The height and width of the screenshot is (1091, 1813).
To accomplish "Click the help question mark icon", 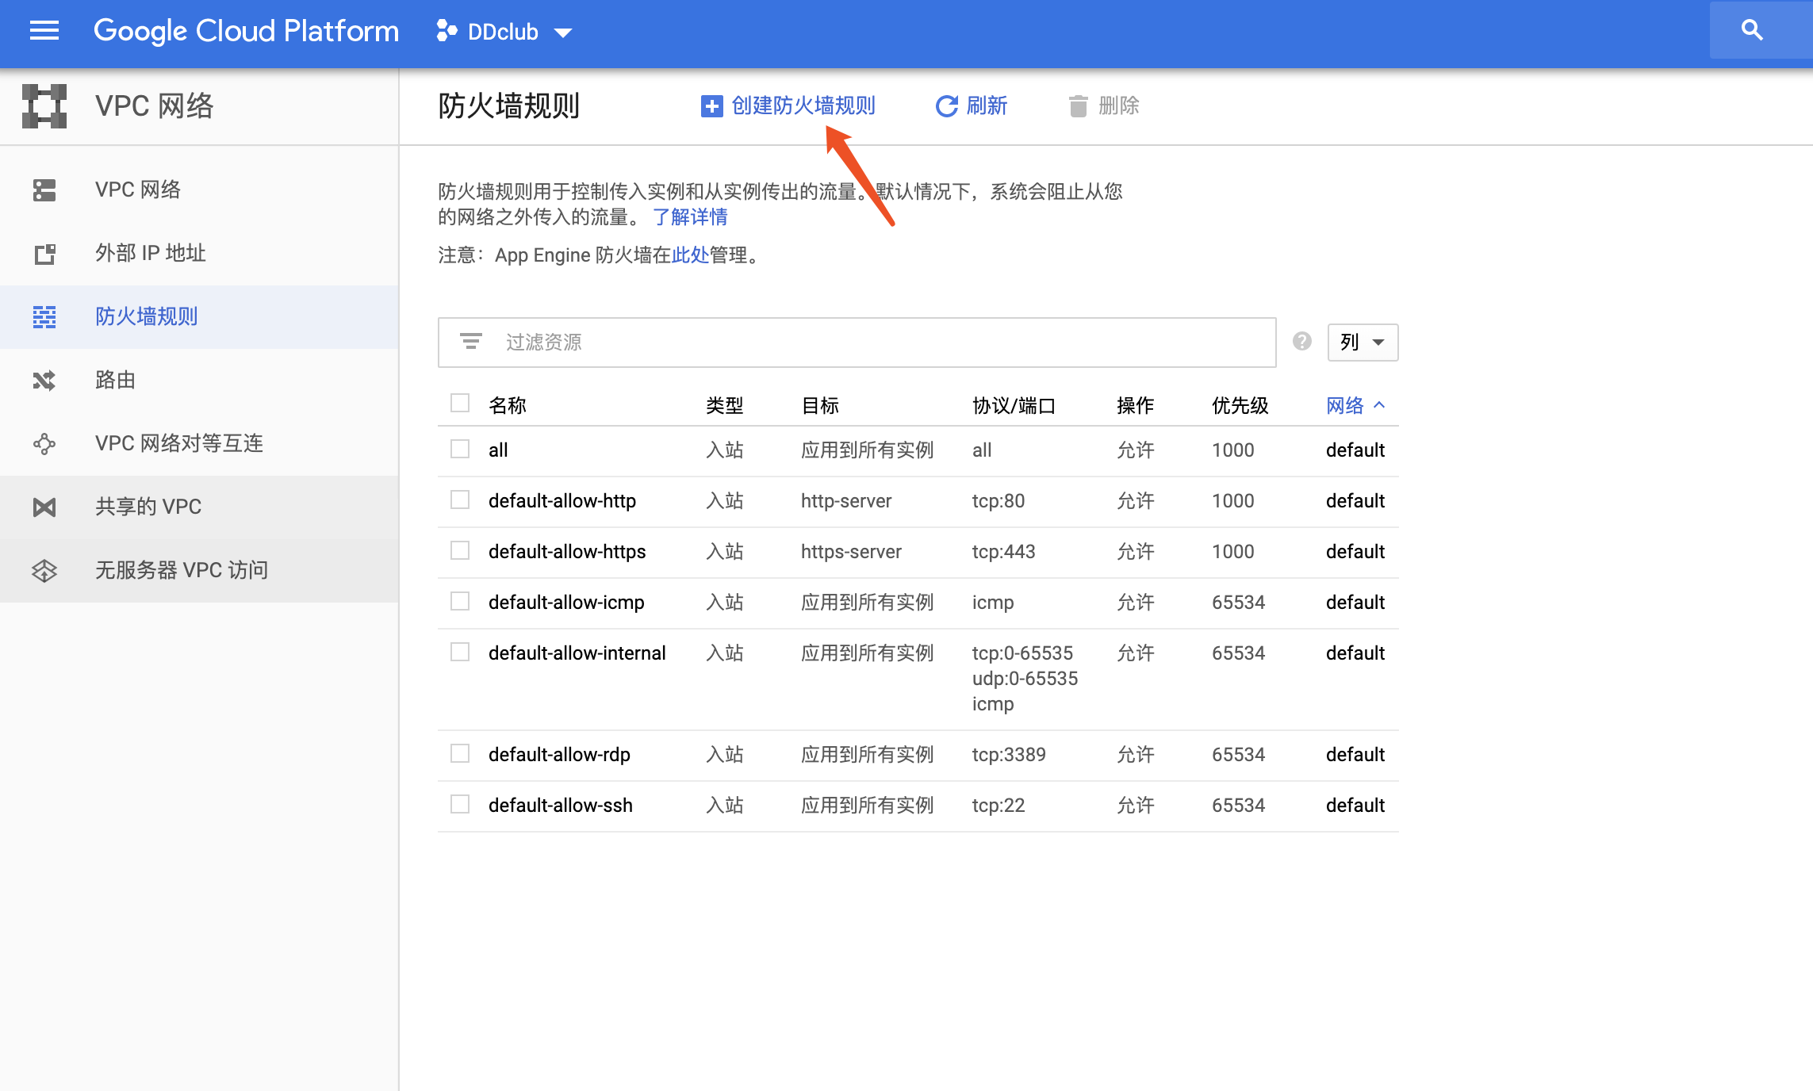I will click(1301, 341).
